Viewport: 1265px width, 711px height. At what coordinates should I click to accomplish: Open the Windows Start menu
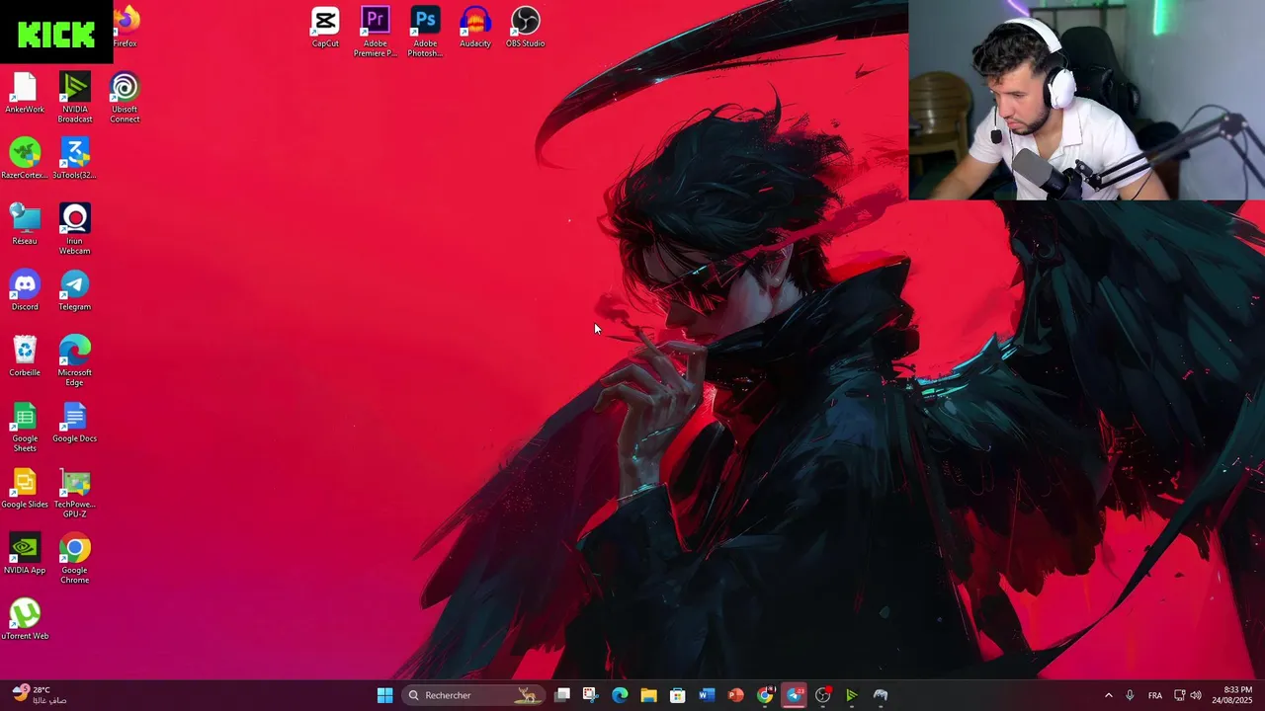click(384, 695)
